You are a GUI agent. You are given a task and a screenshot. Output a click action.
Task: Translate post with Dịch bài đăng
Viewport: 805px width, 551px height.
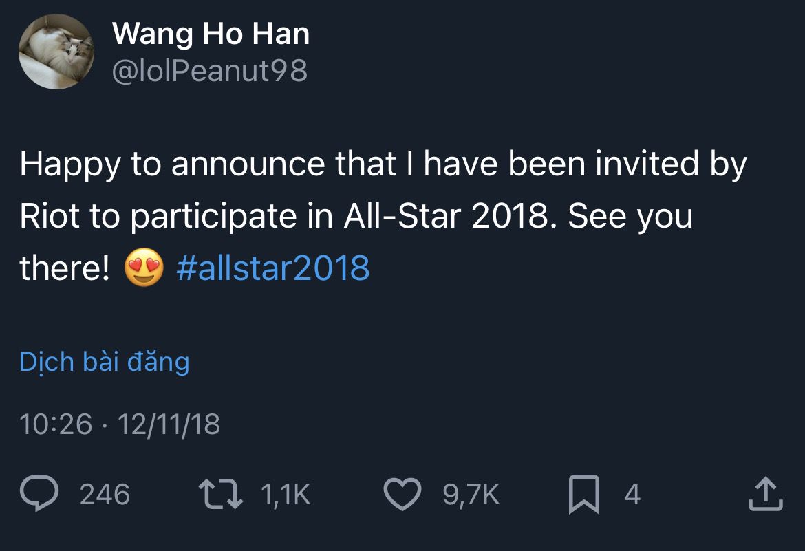point(105,362)
